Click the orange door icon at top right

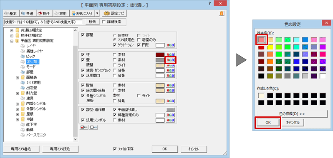222,14
